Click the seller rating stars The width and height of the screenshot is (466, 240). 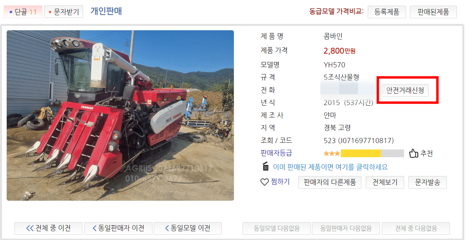332,153
